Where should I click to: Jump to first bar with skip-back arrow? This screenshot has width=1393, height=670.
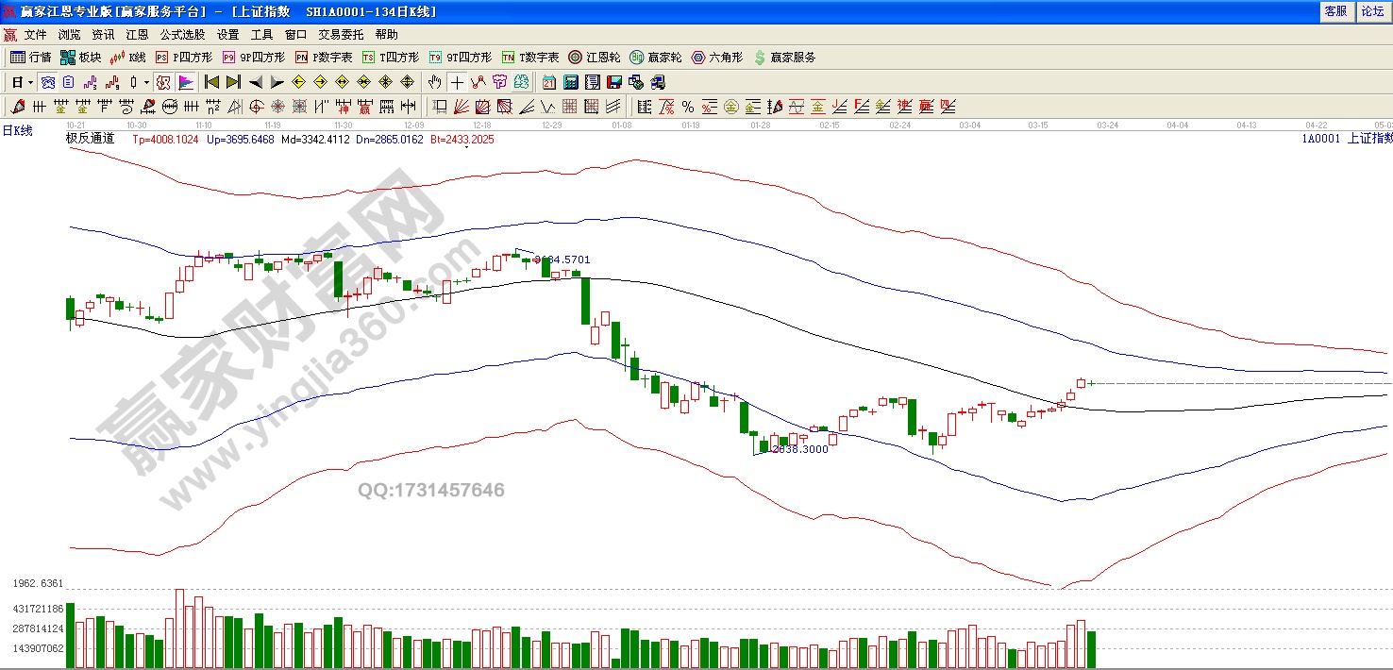point(212,82)
